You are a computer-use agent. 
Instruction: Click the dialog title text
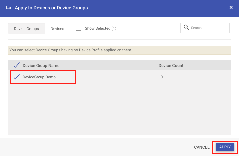coord(51,8)
